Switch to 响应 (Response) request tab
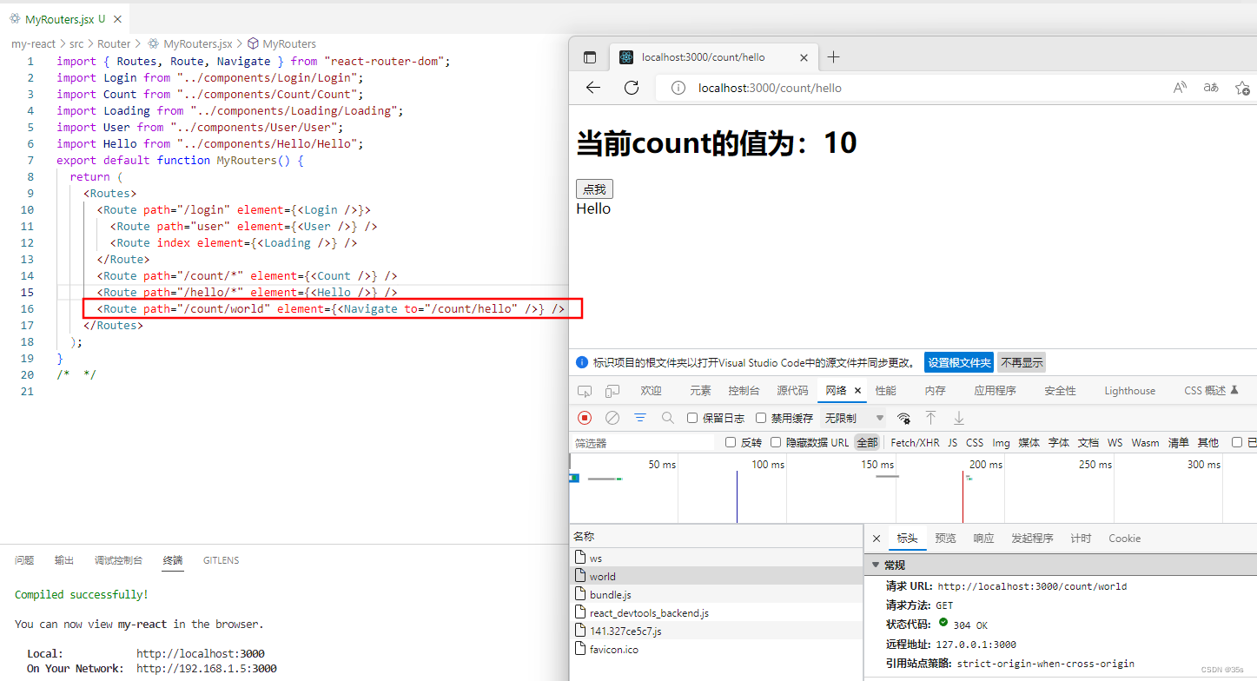1257x681 pixels. (x=983, y=539)
